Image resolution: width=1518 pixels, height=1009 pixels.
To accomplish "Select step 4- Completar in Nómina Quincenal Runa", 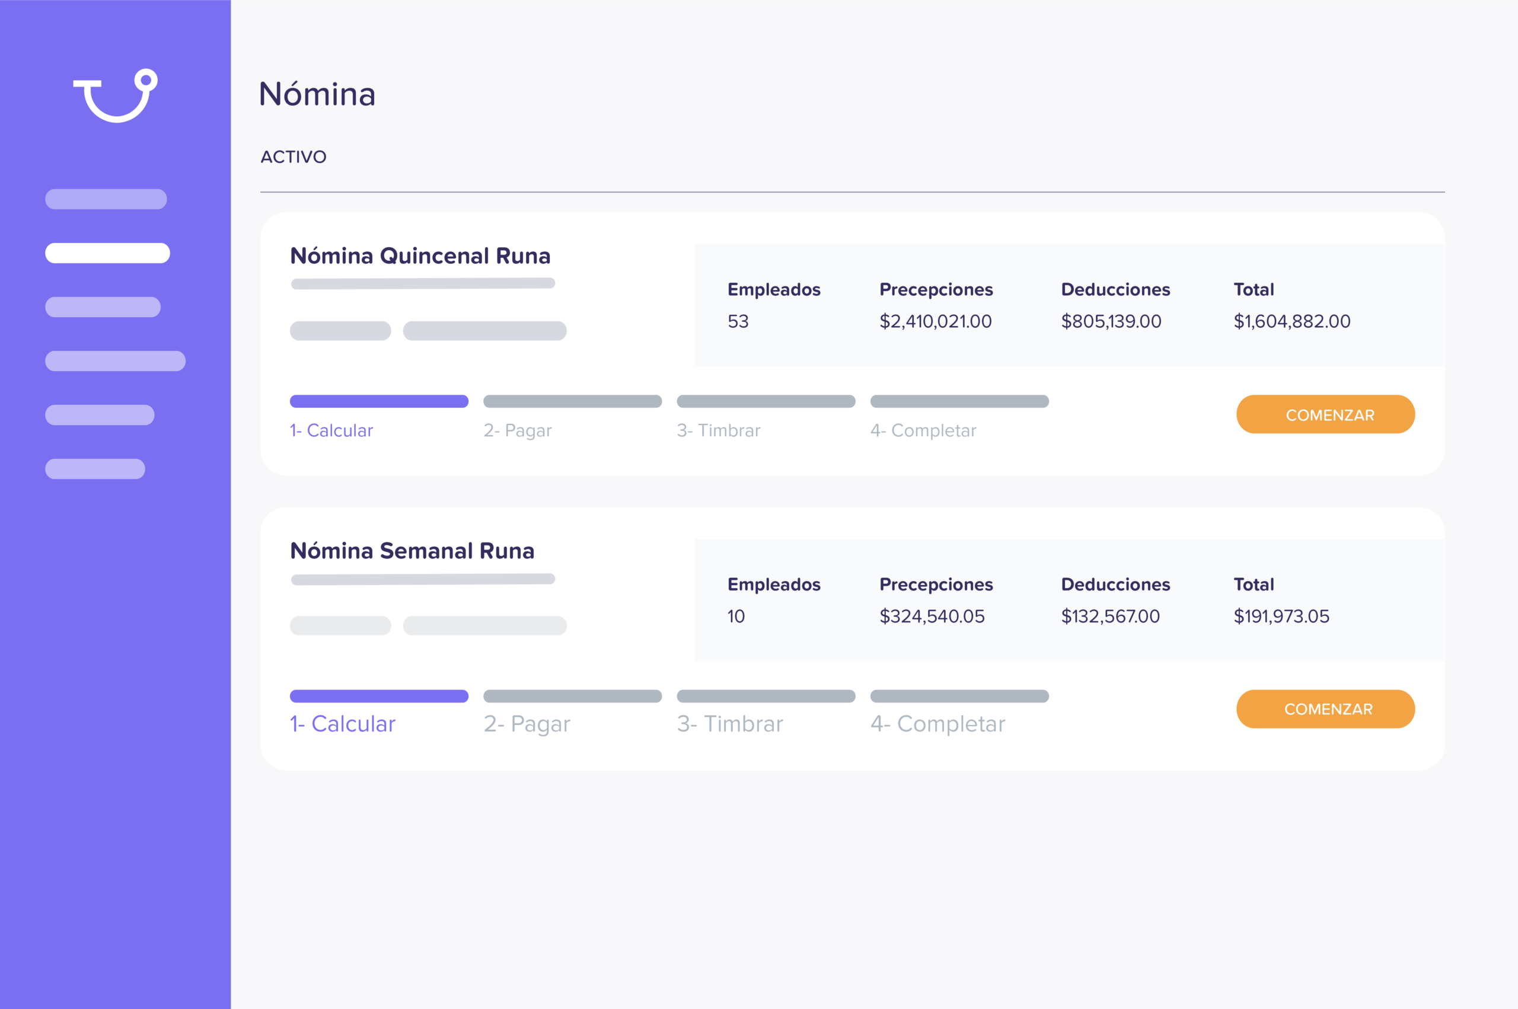I will point(923,430).
